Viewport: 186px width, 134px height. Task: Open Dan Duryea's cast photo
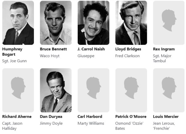pyautogui.click(x=56, y=90)
